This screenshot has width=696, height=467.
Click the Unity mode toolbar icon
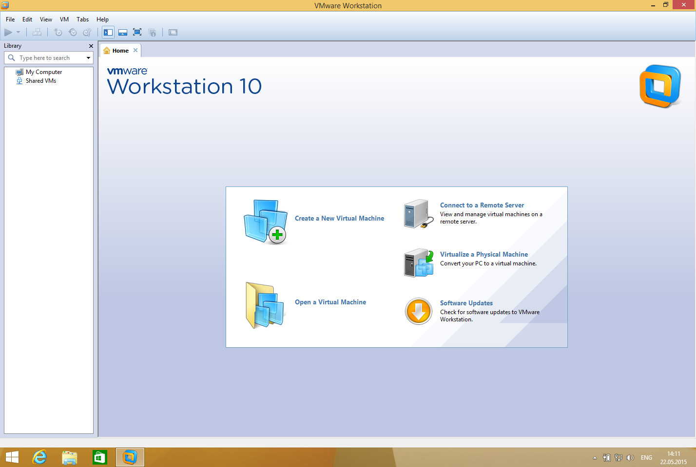tap(152, 33)
